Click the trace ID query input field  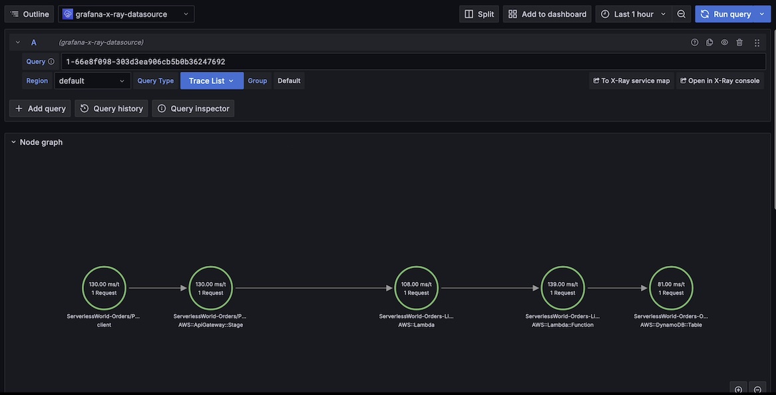tap(413, 62)
